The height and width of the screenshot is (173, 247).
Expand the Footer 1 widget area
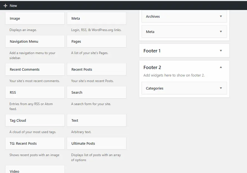(221, 50)
